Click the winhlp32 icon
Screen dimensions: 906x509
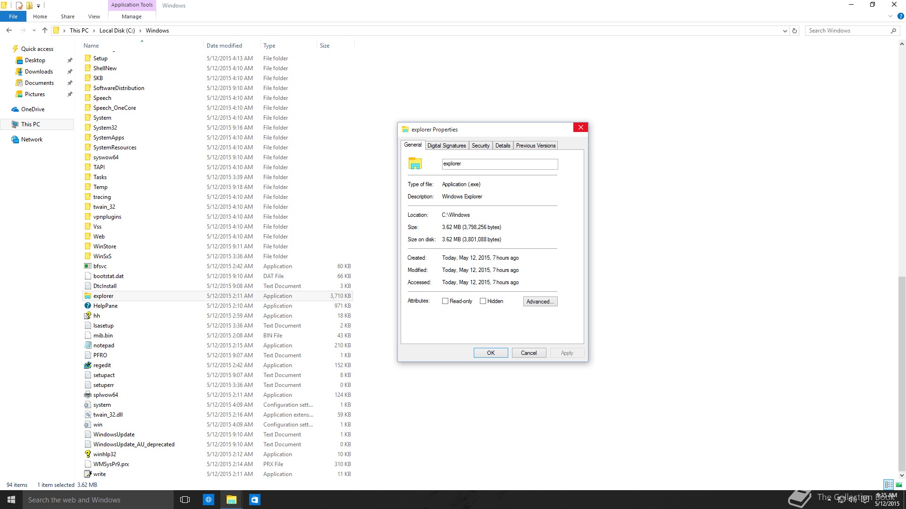[87, 454]
